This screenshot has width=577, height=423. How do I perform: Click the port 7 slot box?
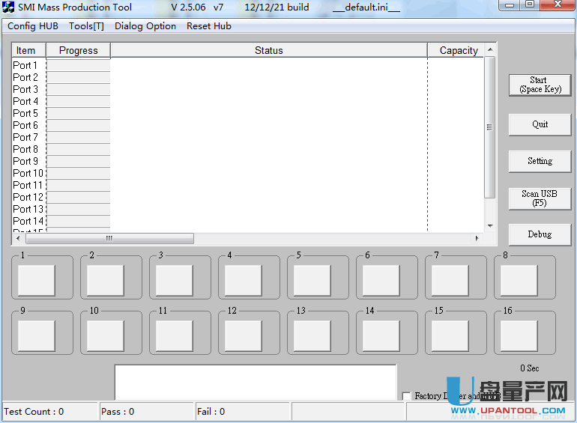coord(450,280)
